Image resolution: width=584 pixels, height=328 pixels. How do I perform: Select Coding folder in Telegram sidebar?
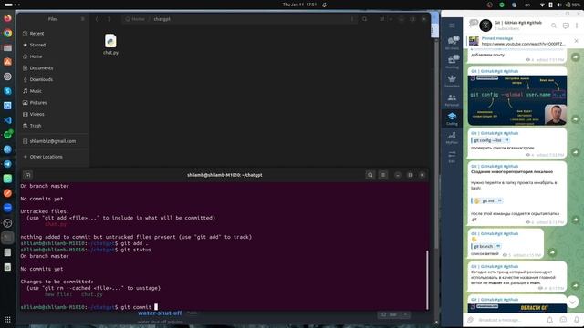pyautogui.click(x=452, y=118)
